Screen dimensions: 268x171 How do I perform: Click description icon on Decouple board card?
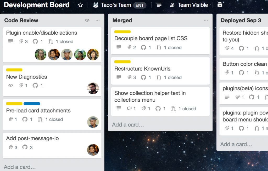119,47
